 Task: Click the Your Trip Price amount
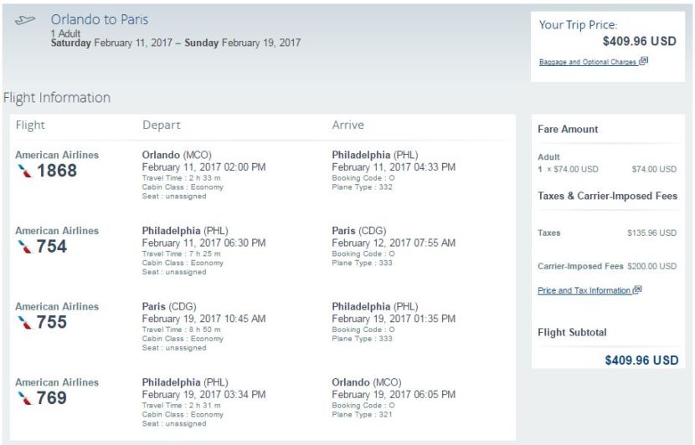[639, 40]
